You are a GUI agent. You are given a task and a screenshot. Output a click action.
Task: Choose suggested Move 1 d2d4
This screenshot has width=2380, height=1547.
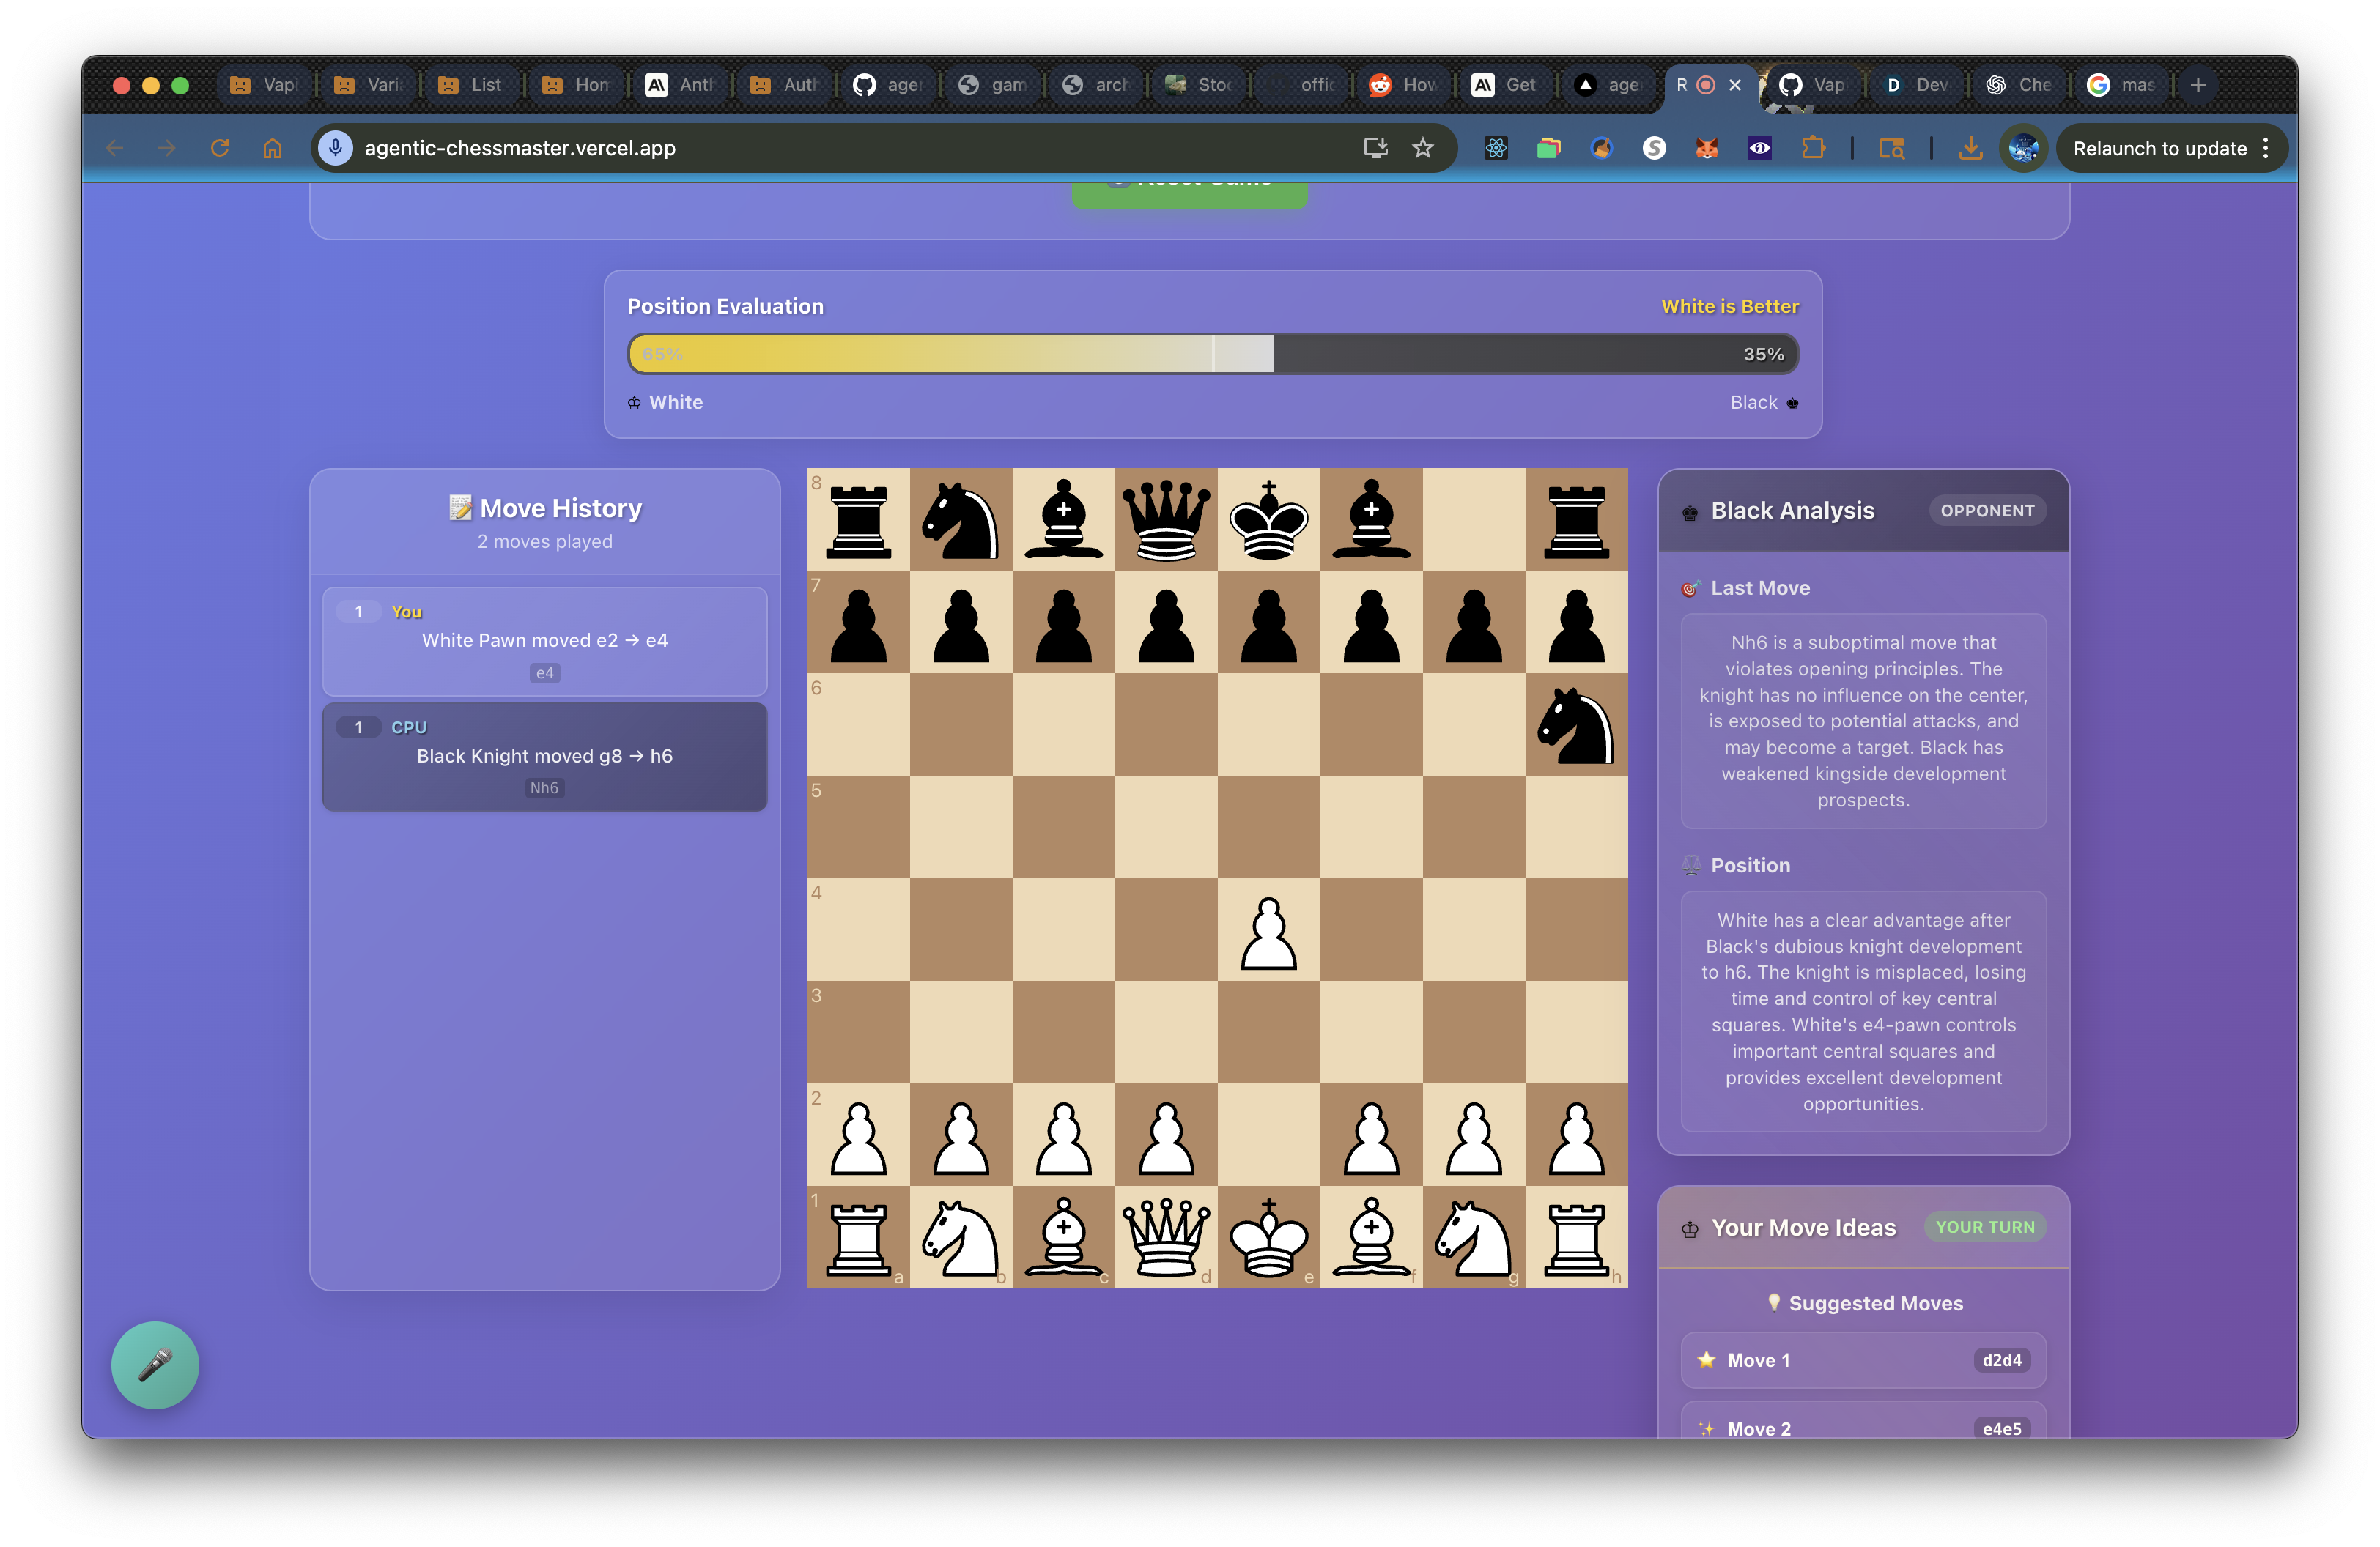tap(1863, 1360)
